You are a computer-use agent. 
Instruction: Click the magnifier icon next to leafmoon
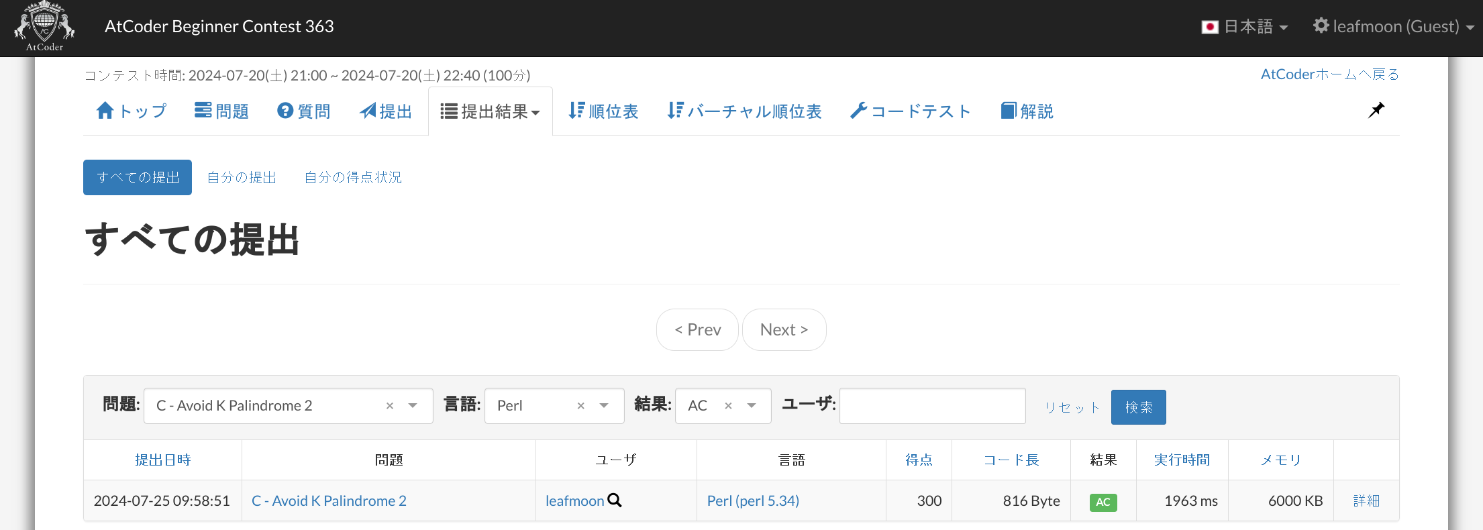615,500
